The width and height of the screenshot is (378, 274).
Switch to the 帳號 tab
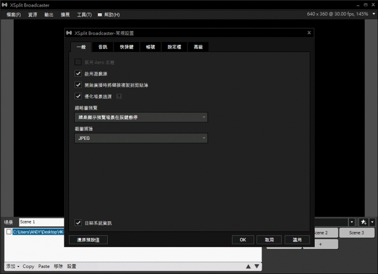[151, 47]
